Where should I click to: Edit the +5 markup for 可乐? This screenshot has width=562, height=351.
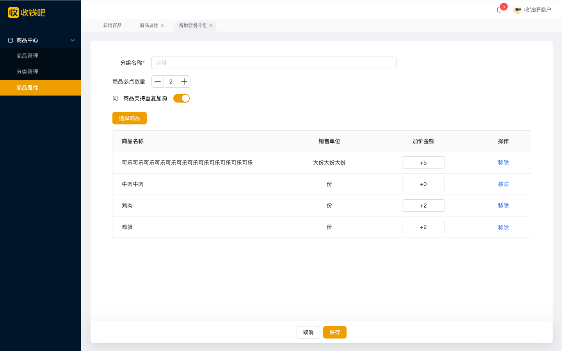click(x=423, y=163)
